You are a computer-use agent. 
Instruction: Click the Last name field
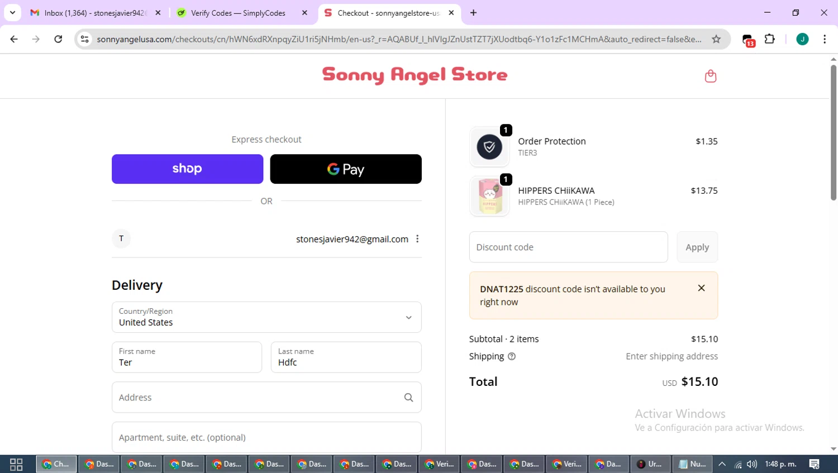[x=346, y=357]
